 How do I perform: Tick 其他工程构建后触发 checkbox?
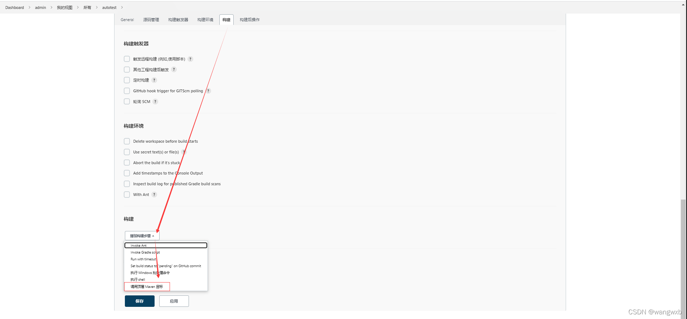[x=127, y=69]
